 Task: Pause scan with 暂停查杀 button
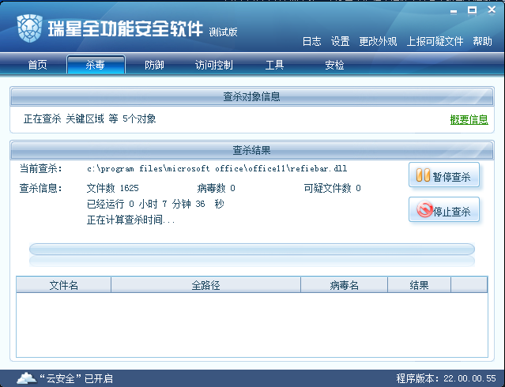tap(444, 175)
